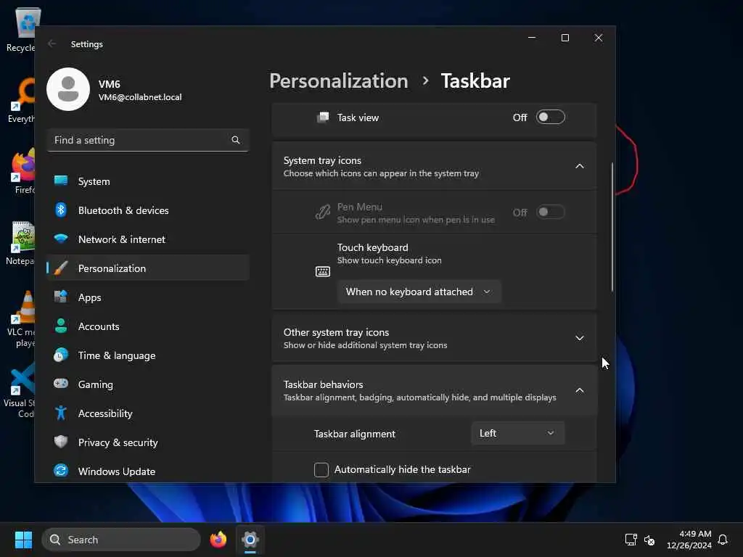The width and height of the screenshot is (743, 557).
Task: Click the Time & language clock icon
Action: click(x=61, y=355)
